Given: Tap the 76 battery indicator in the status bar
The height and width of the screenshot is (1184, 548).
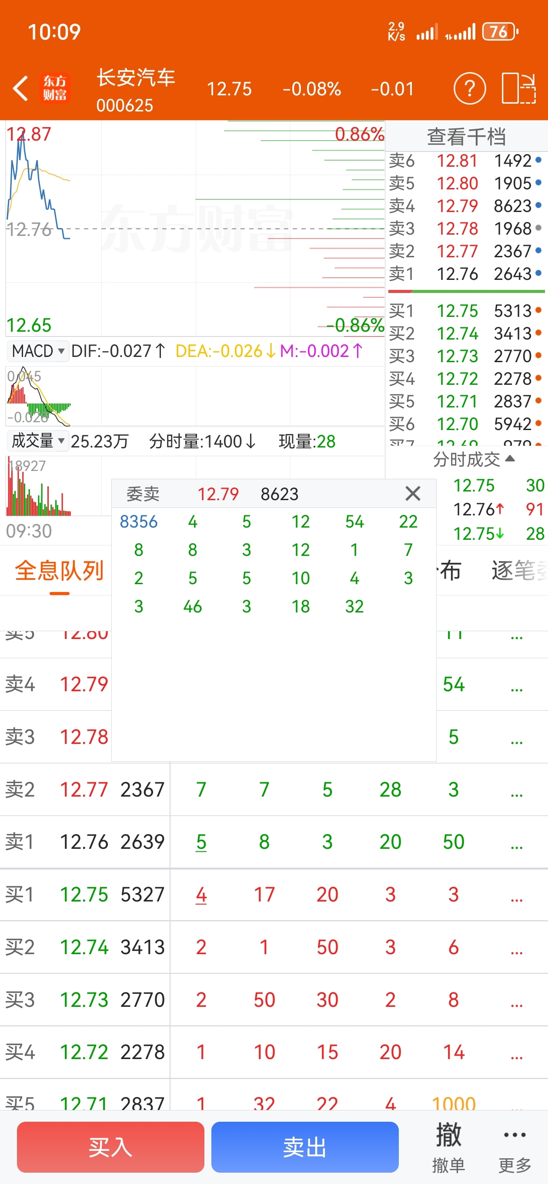Looking at the screenshot, I should pos(500,32).
